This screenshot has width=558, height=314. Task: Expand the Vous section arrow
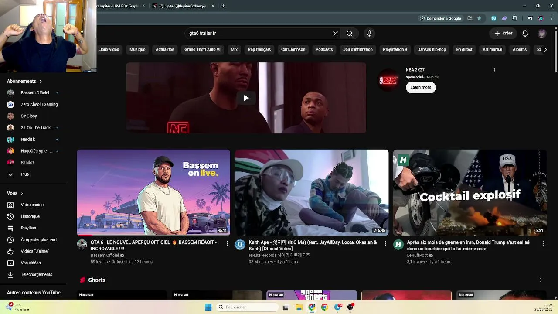pyautogui.click(x=22, y=193)
